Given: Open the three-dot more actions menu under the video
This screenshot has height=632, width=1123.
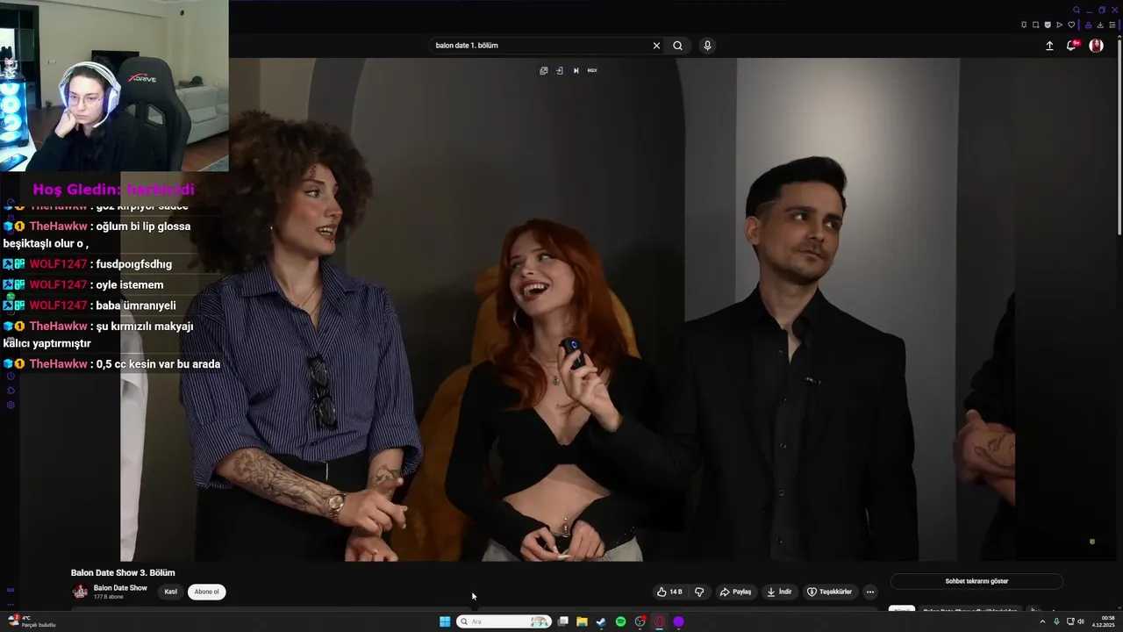Looking at the screenshot, I should point(869,592).
